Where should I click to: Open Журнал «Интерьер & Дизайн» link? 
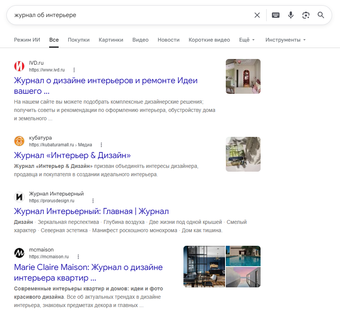tap(72, 155)
